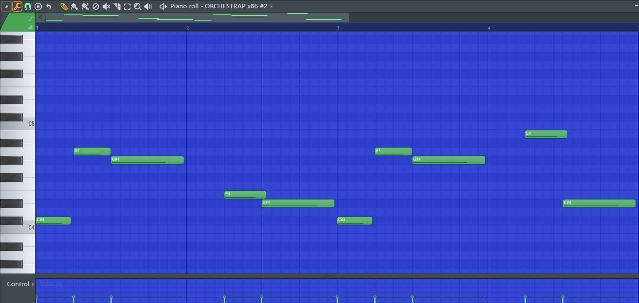Select the D#4 note in bar 2
Viewport: 639px width, 303px height.
(x=298, y=203)
